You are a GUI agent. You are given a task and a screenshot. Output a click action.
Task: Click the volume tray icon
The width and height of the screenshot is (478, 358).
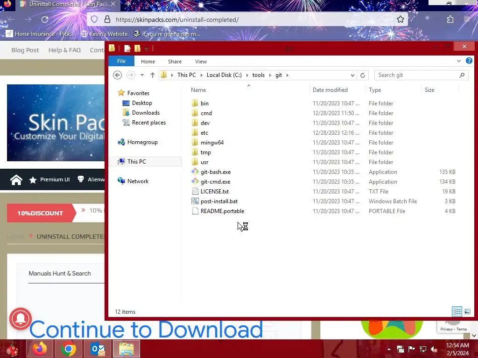coord(434,349)
